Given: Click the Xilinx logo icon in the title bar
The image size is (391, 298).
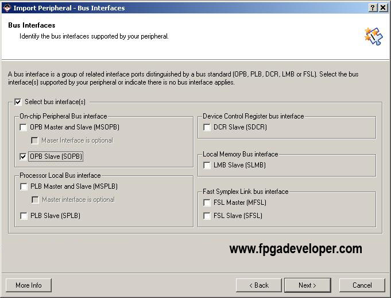Looking at the screenshot, I should 7,8.
